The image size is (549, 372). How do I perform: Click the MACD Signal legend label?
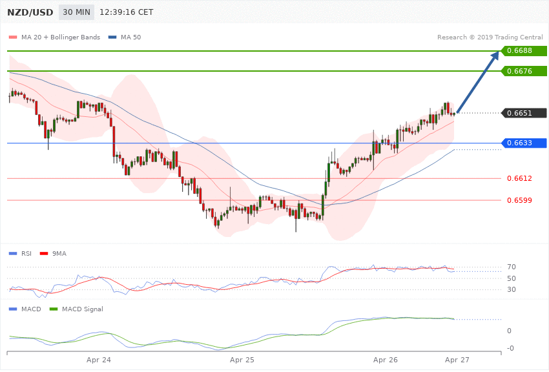82,309
